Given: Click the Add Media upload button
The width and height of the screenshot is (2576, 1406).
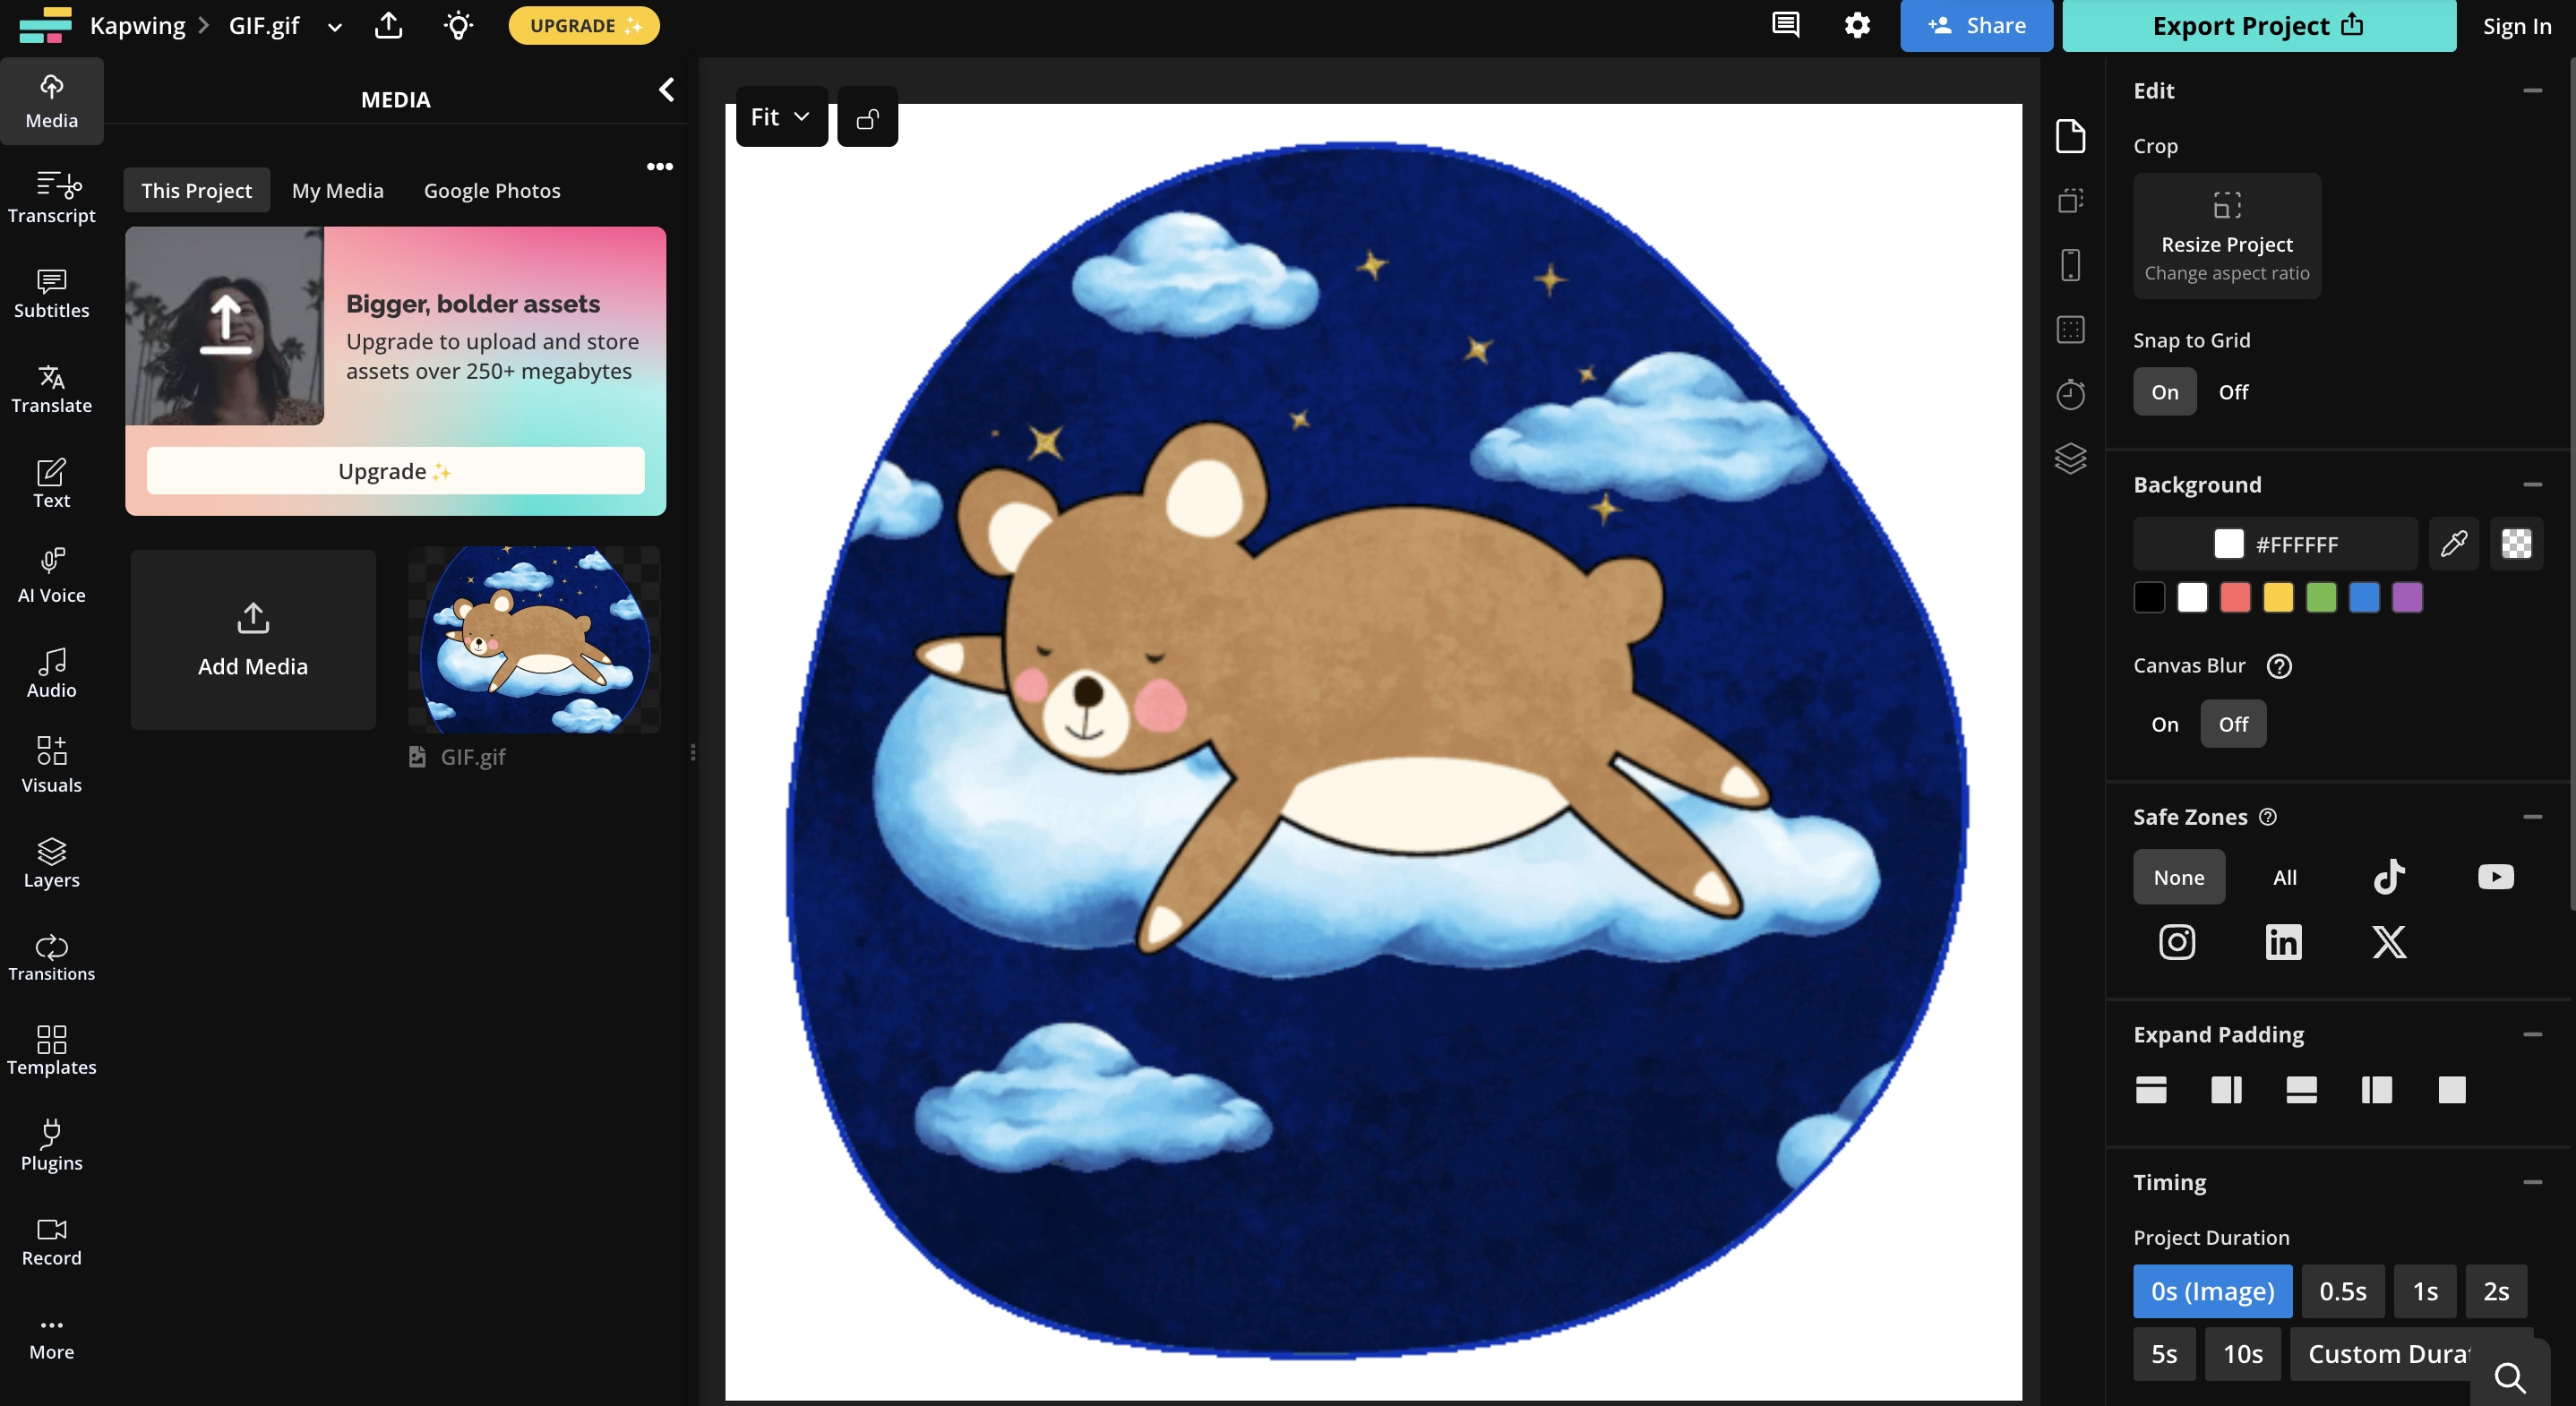Looking at the screenshot, I should (x=253, y=639).
